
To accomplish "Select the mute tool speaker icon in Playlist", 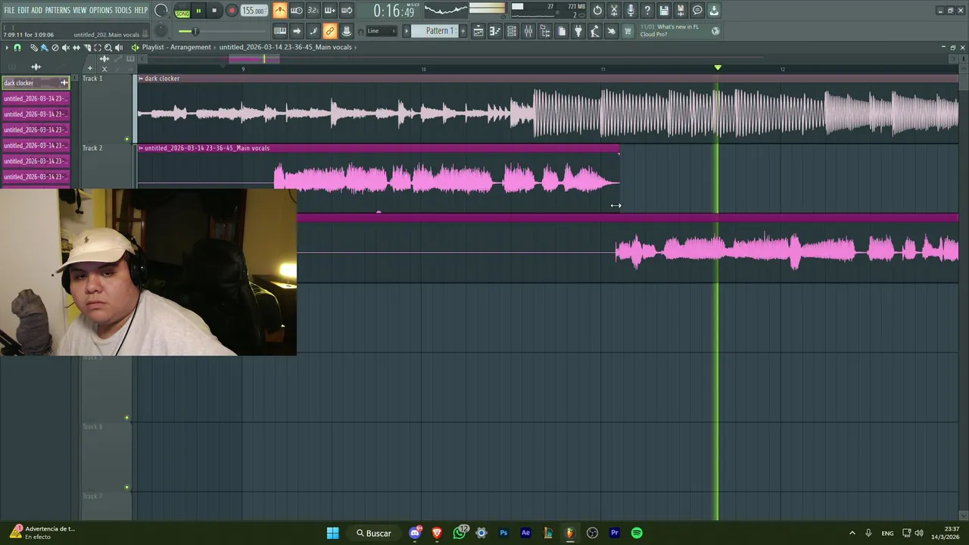I will [x=65, y=48].
